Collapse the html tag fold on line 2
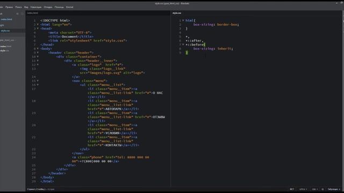 pyautogui.click(x=38, y=25)
